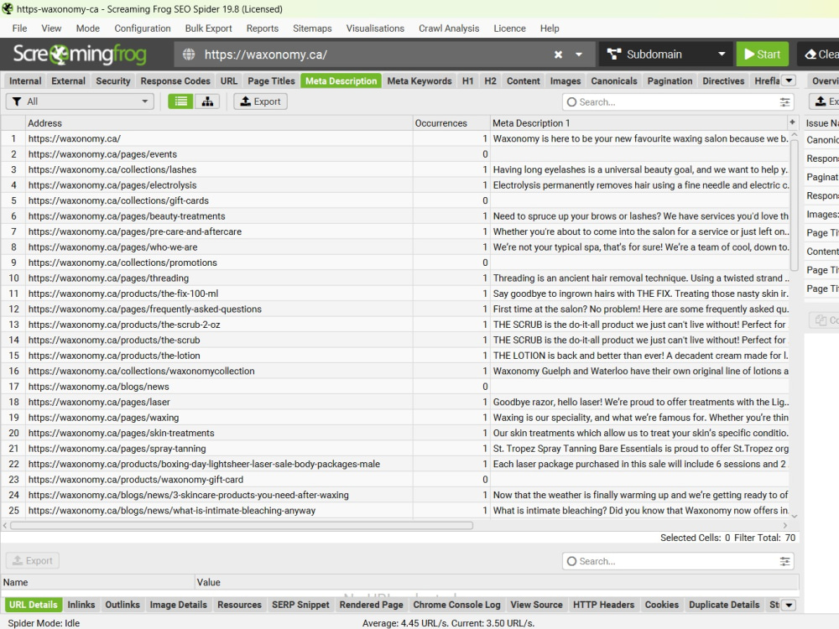The image size is (839, 629).
Task: Export the meta description table
Action: point(260,101)
